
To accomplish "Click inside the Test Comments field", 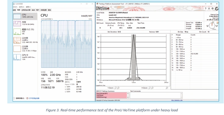I will coord(155,95).
